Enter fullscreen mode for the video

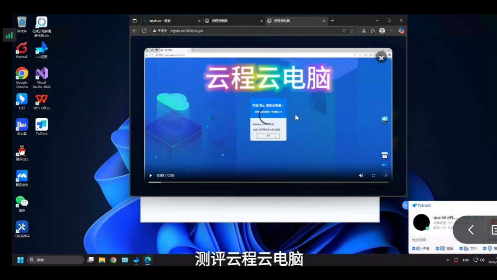(374, 175)
